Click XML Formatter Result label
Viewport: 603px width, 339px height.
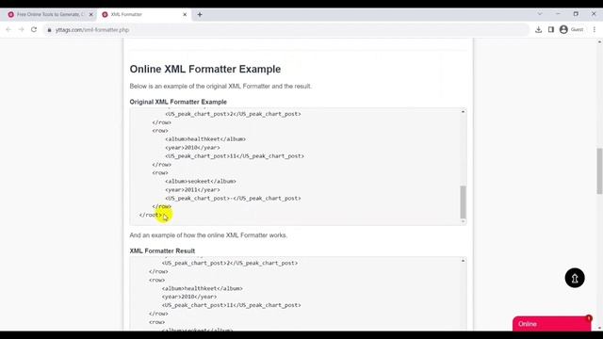click(162, 251)
